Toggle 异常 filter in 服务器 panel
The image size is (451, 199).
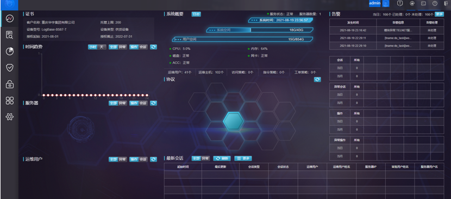[x=122, y=103]
